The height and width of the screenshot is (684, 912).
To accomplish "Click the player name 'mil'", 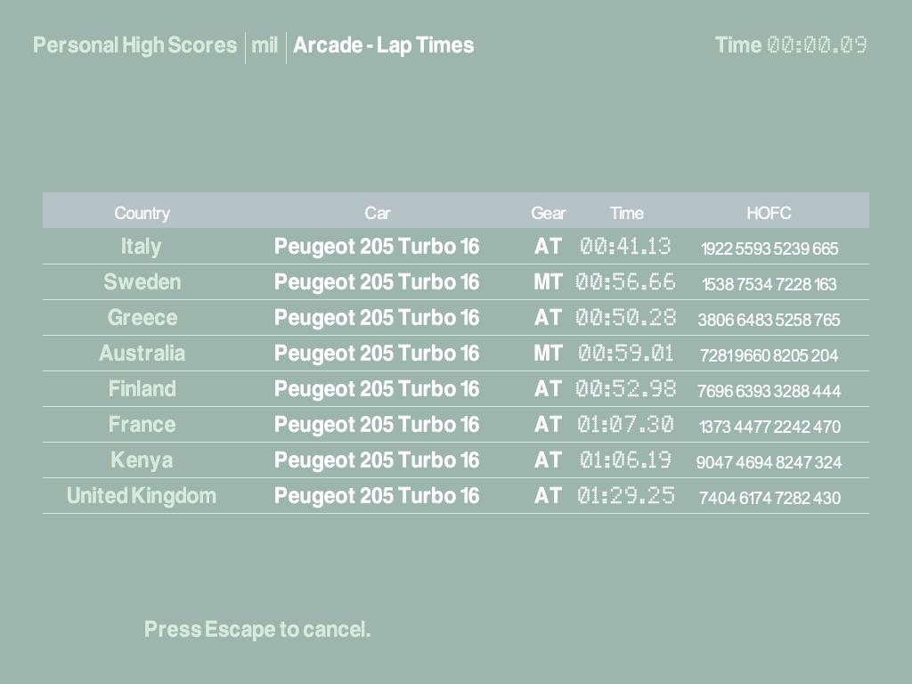I will tap(265, 45).
